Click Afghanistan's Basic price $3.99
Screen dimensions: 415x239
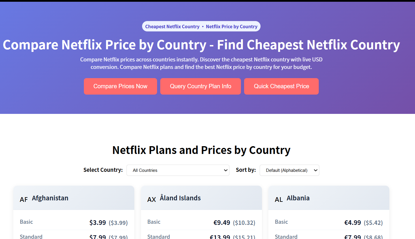tap(98, 223)
